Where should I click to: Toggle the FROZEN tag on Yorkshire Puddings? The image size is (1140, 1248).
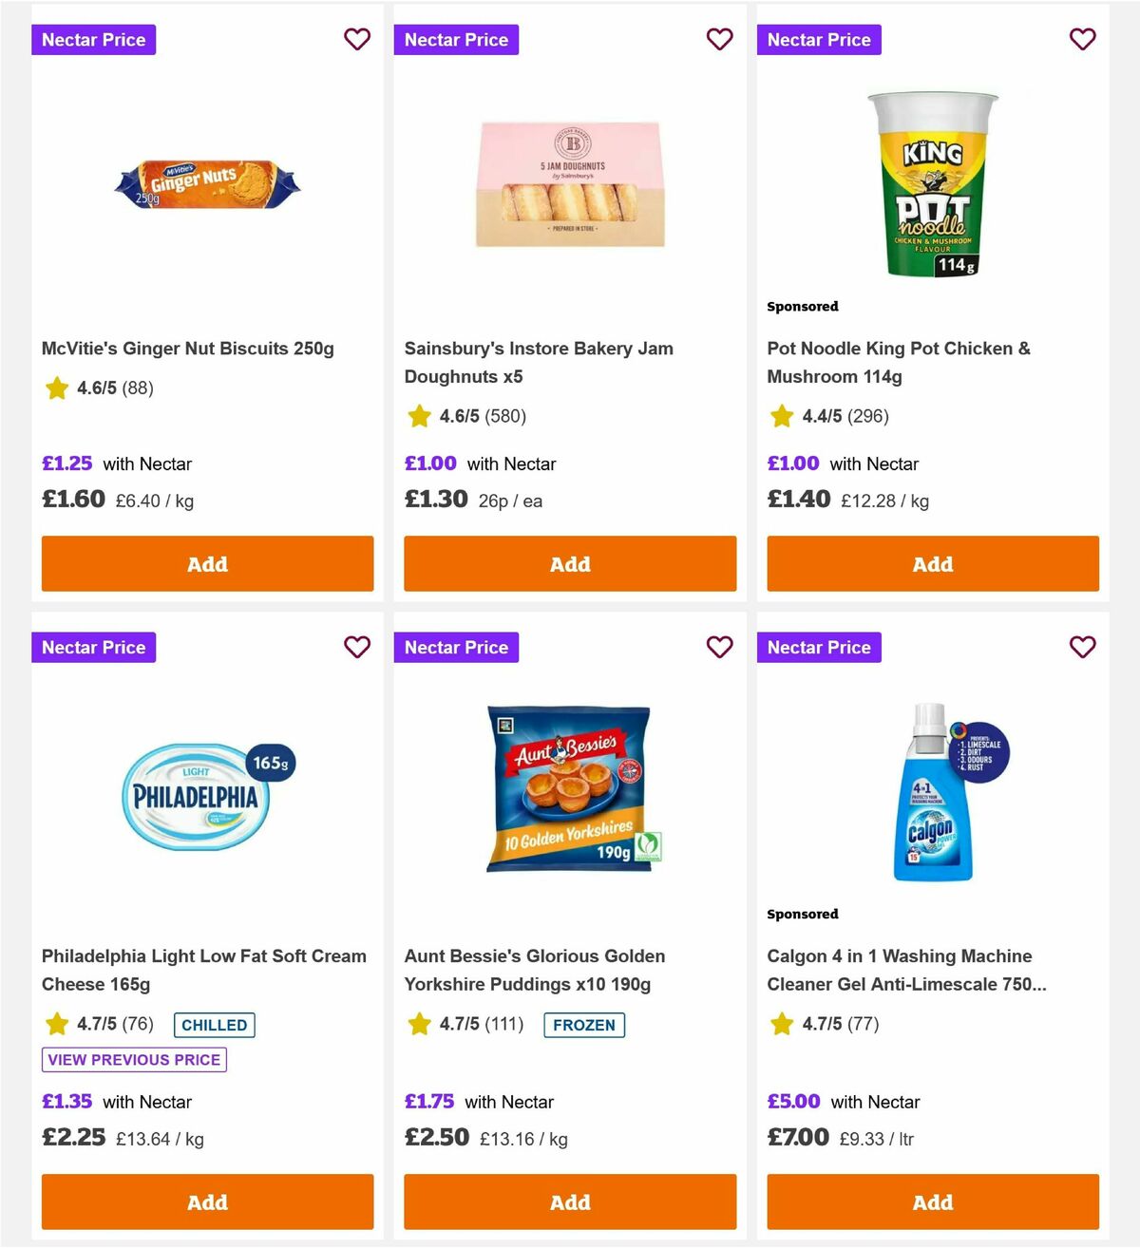[x=584, y=1025]
